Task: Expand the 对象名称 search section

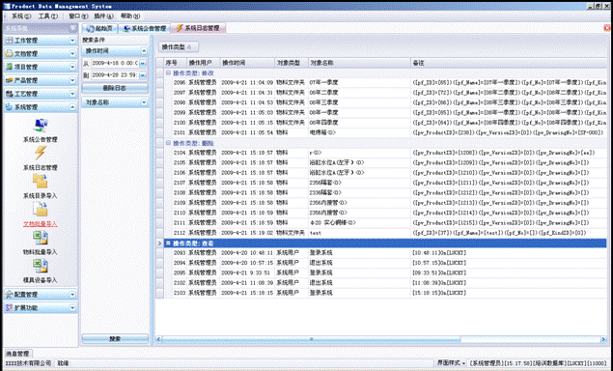Action: coord(144,102)
